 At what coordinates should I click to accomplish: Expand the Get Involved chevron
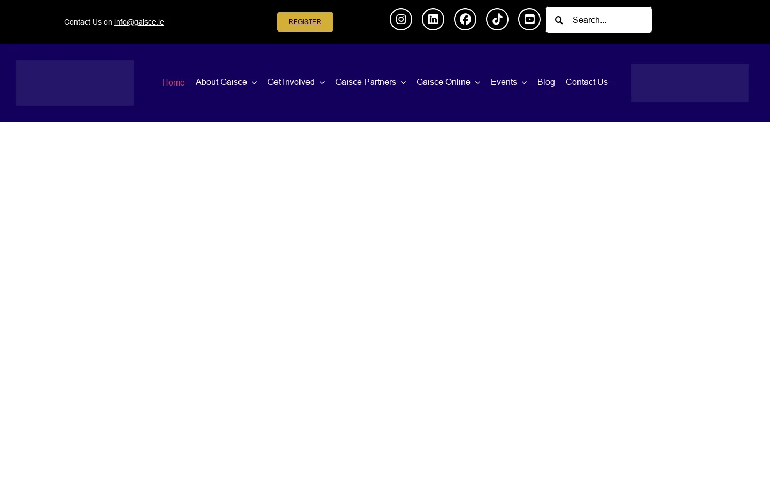click(x=322, y=83)
